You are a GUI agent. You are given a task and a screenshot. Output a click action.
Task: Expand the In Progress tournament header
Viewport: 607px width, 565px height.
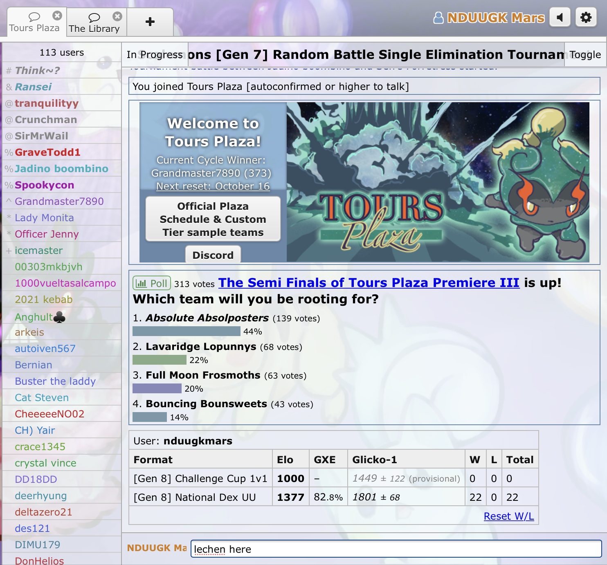[x=155, y=54]
